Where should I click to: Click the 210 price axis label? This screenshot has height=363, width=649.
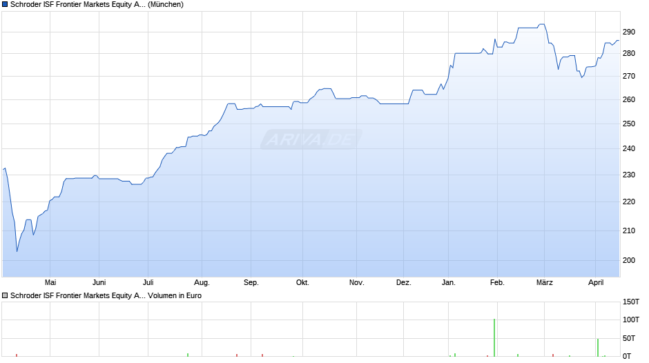click(x=629, y=230)
